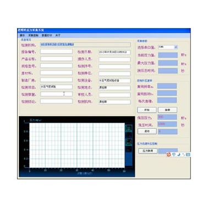
Task: Toggle the 中 Chinese input mode icon
Action: point(174,155)
